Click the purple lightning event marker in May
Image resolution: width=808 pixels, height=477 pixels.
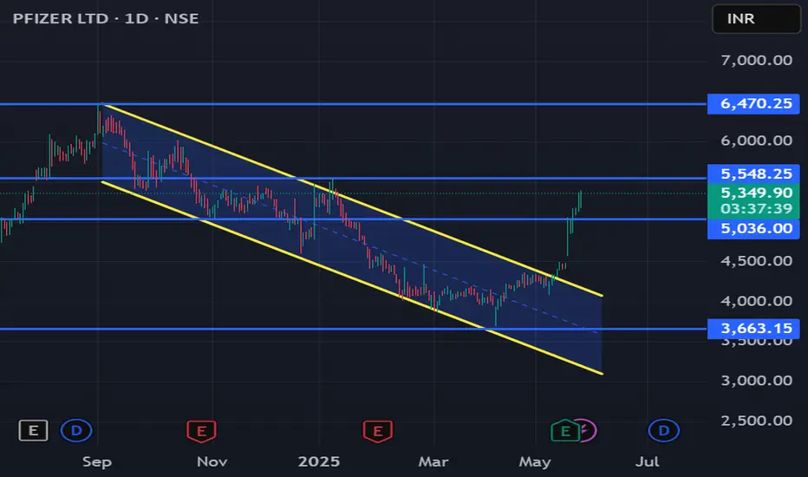pos(588,430)
